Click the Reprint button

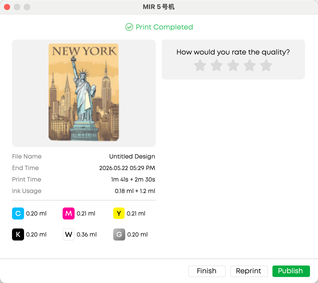click(249, 271)
